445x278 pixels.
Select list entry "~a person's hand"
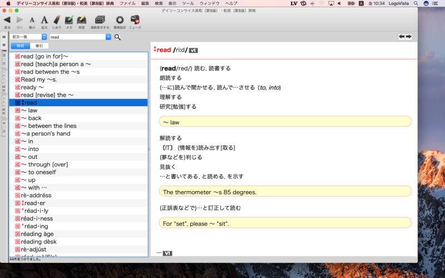point(78,133)
